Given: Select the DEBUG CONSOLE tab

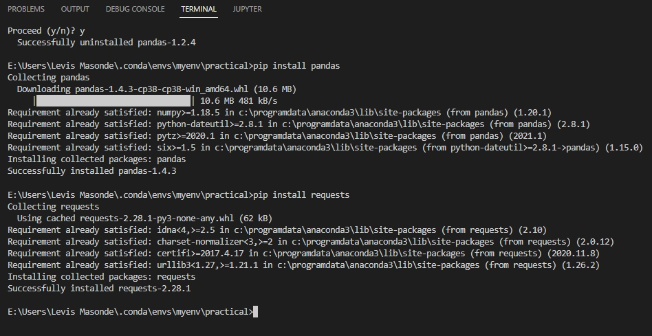Looking at the screenshot, I should [x=135, y=9].
